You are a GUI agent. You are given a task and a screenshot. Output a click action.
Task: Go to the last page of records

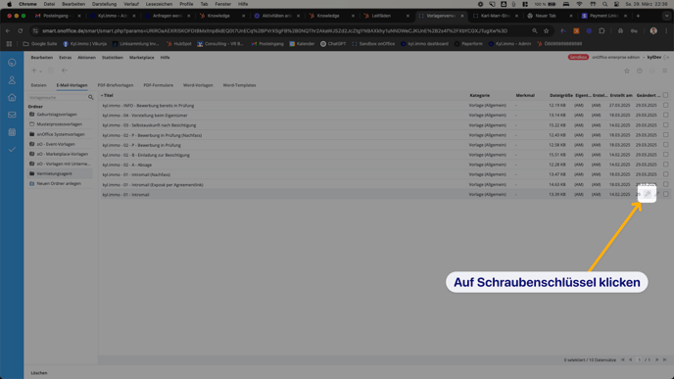tap(665, 360)
